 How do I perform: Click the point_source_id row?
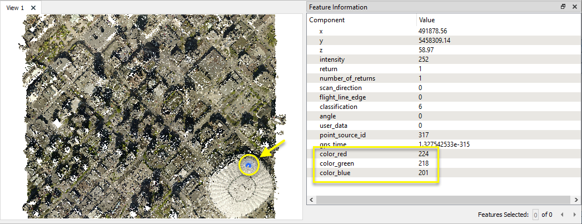[x=342, y=135]
